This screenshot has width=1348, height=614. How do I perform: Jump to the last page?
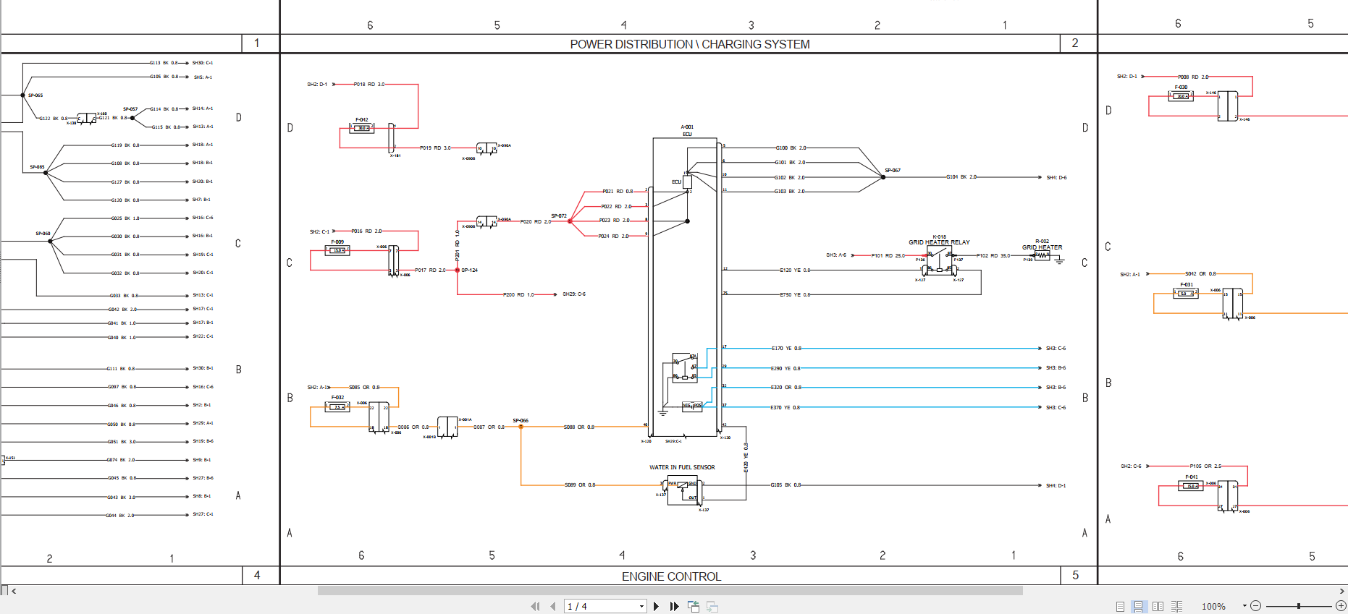(x=675, y=606)
